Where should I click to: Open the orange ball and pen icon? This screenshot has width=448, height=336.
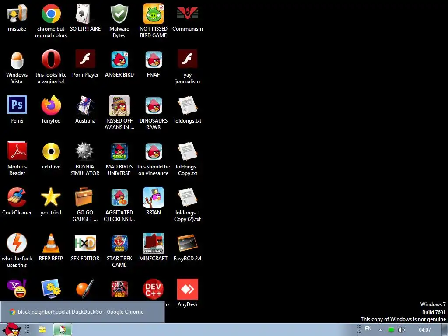pos(85,289)
